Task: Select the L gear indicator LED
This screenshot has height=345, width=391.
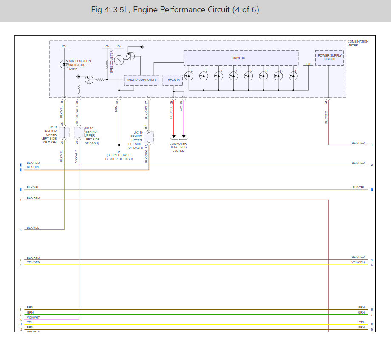Action: 189,76
